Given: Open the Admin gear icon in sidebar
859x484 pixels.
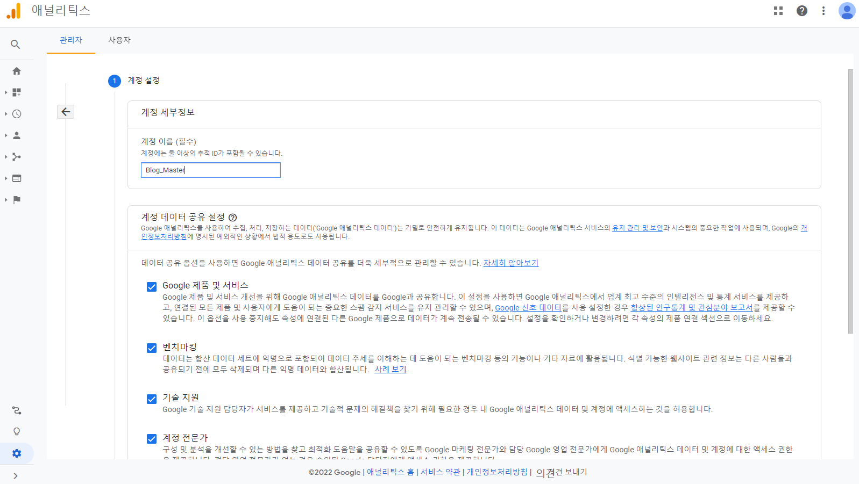Looking at the screenshot, I should (17, 453).
